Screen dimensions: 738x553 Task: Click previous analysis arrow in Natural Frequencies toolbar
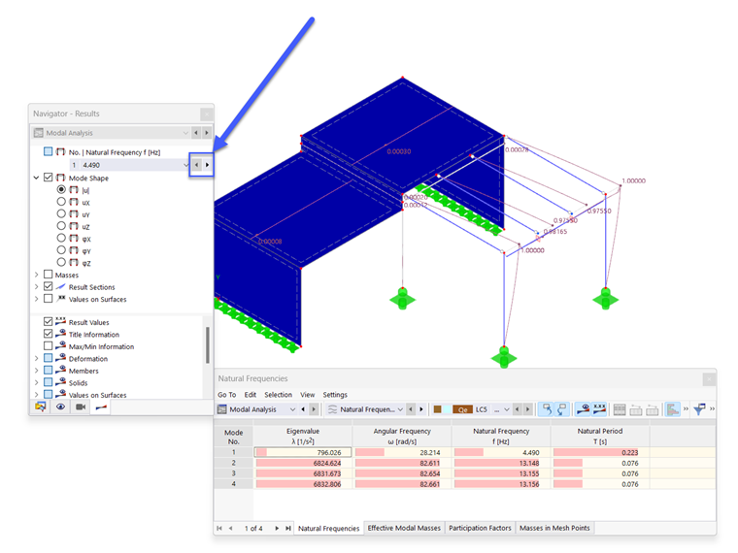coord(303,409)
